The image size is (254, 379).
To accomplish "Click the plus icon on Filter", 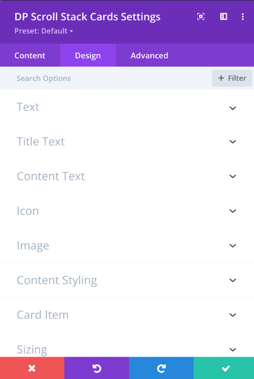I will [x=221, y=78].
